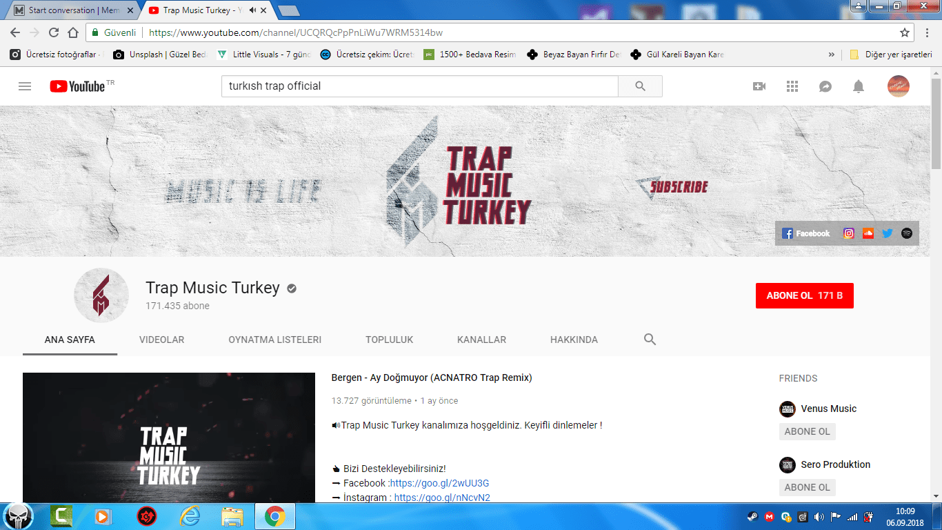Click the Sero Produktion channel name
The height and width of the screenshot is (530, 942).
coord(835,464)
